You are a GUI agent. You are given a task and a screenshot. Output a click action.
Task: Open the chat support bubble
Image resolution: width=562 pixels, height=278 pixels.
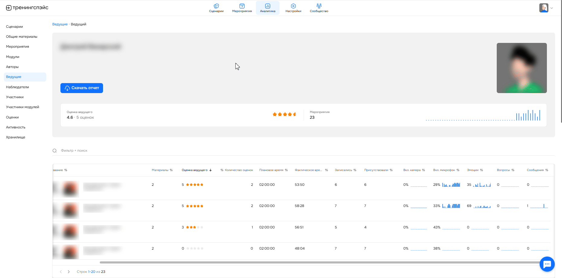(x=547, y=264)
